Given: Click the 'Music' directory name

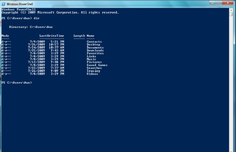Looking at the screenshot, I should click(x=91, y=59).
